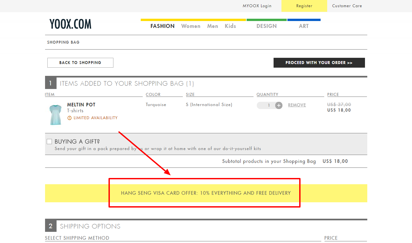412x243 pixels.
Task: Click the subtotal amount US$ 18,00
Action: click(335, 161)
